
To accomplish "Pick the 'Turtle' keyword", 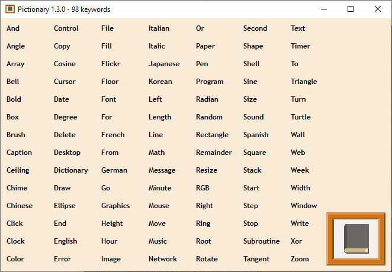I will [301, 117].
